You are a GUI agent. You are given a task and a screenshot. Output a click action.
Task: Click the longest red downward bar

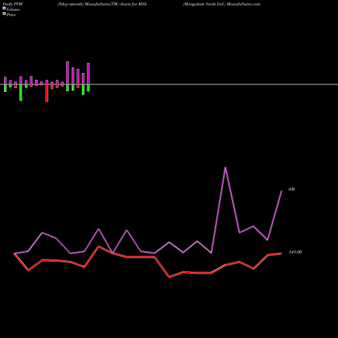[x=47, y=93]
